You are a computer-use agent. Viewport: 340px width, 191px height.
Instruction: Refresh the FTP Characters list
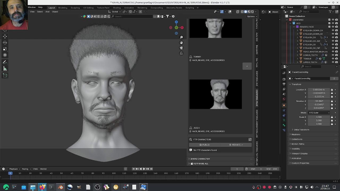pos(250,140)
